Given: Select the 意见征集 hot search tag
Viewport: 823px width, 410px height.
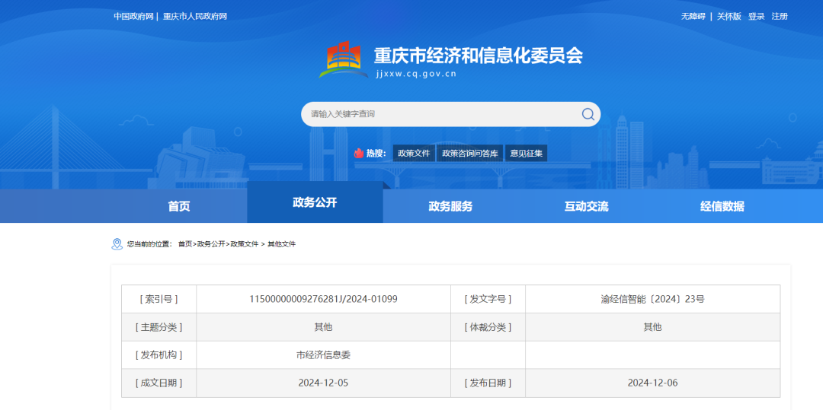Looking at the screenshot, I should [x=527, y=153].
